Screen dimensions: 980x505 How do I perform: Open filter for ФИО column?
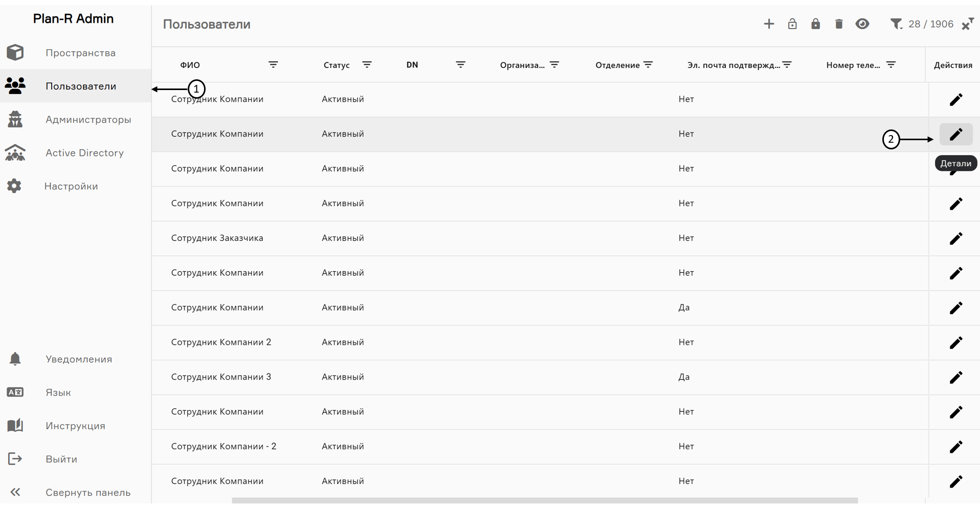pyautogui.click(x=273, y=65)
